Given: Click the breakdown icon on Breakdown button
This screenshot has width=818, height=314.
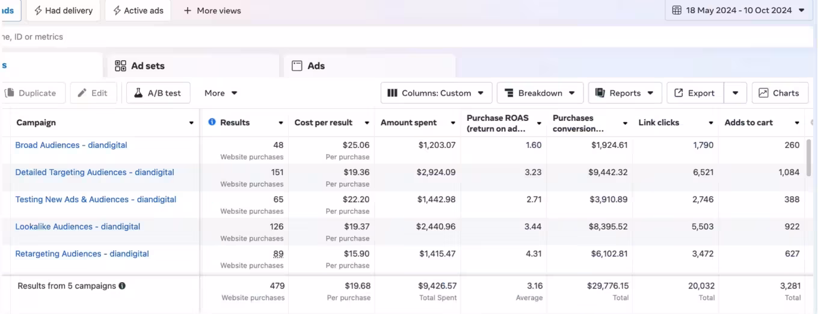Looking at the screenshot, I should tap(509, 93).
